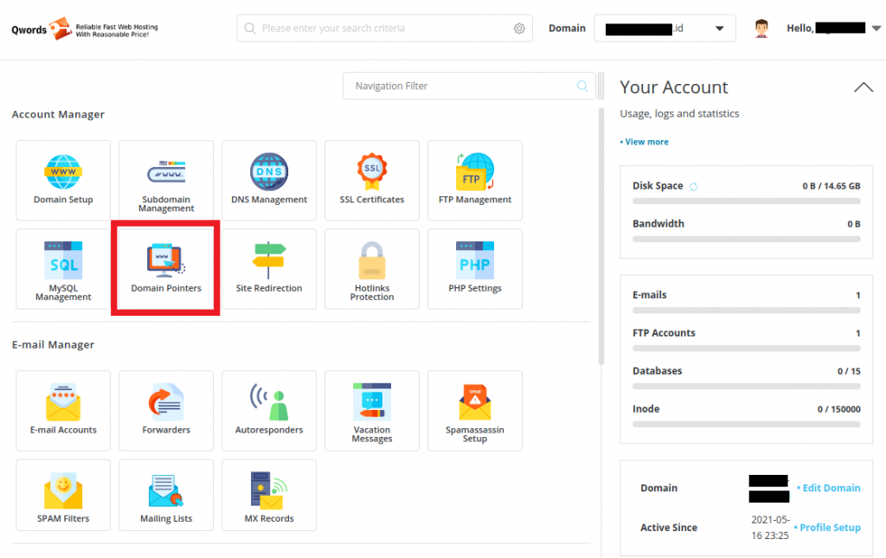Image resolution: width=886 pixels, height=558 pixels.
Task: Open FTP Management
Action: pyautogui.click(x=475, y=180)
